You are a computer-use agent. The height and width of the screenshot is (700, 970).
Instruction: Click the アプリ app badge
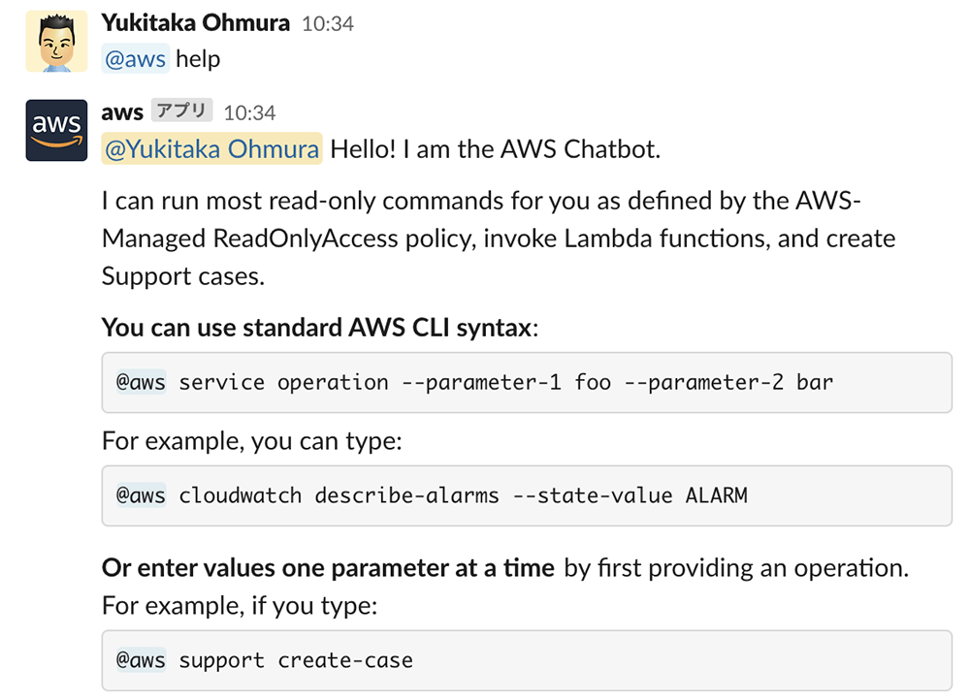(x=182, y=111)
